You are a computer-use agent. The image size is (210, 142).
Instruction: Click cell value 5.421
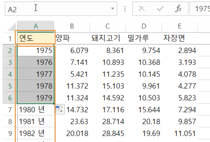[72, 74]
